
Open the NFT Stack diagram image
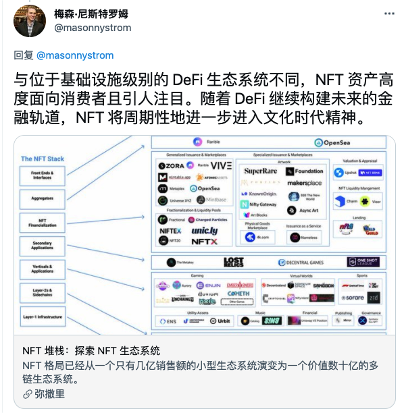coord(205,236)
